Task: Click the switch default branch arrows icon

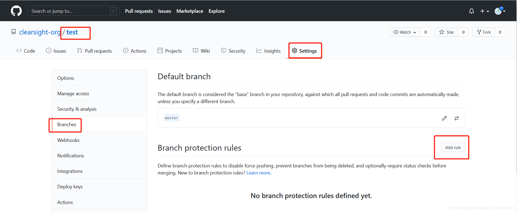Action: click(x=457, y=118)
